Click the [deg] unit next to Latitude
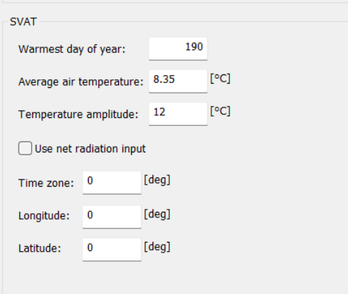This screenshot has height=294, width=348. click(158, 247)
